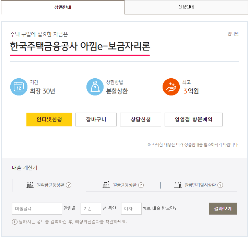Open 영업점 방문예약
The height and width of the screenshot is (238, 249).
[x=193, y=120]
